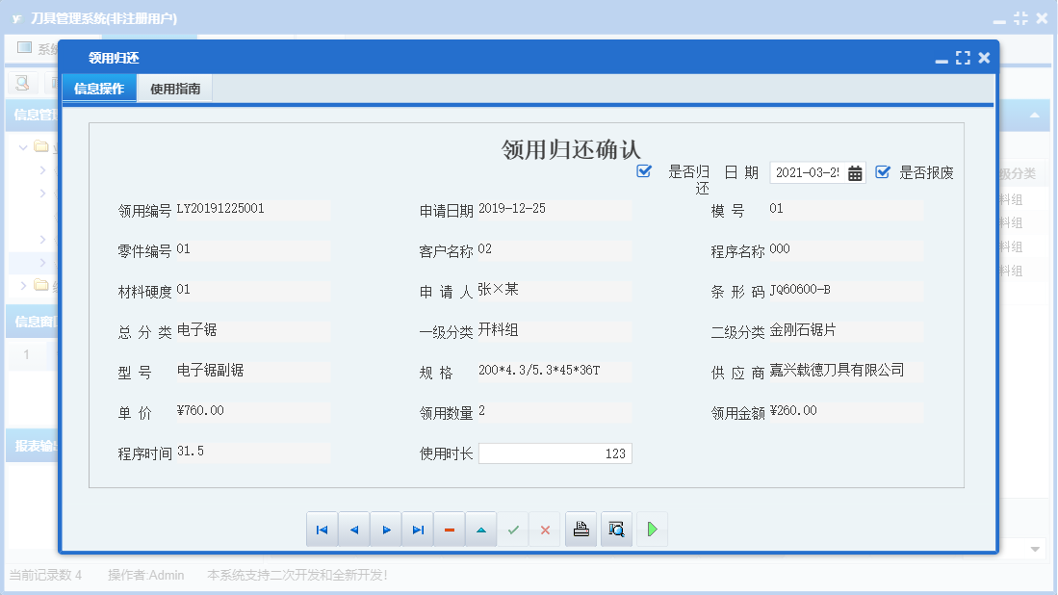Confirm changes with the green checkmark
Image resolution: width=1058 pixels, height=595 pixels.
point(513,530)
